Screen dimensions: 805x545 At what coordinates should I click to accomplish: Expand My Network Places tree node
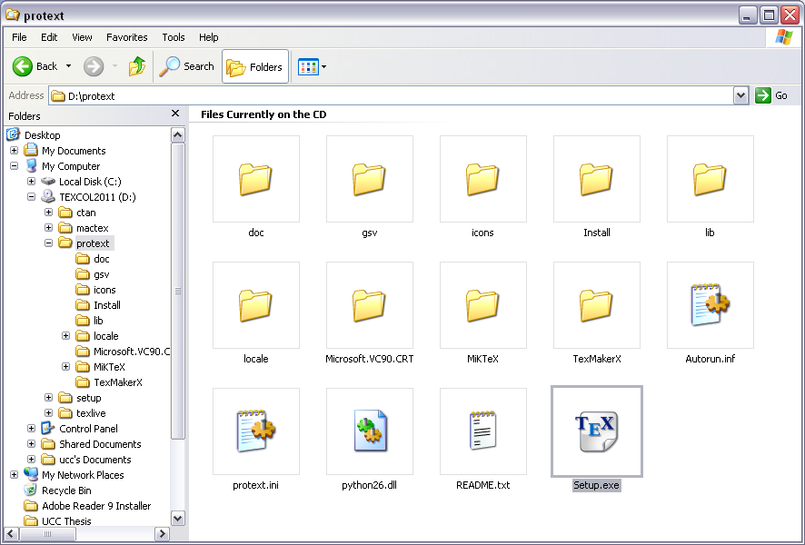point(14,475)
